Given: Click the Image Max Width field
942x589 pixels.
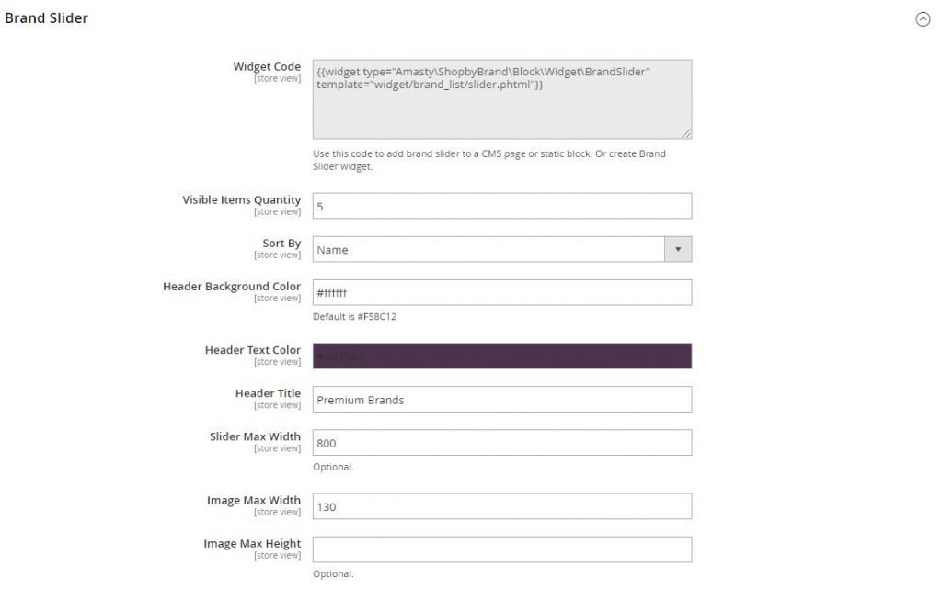Looking at the screenshot, I should tap(501, 506).
